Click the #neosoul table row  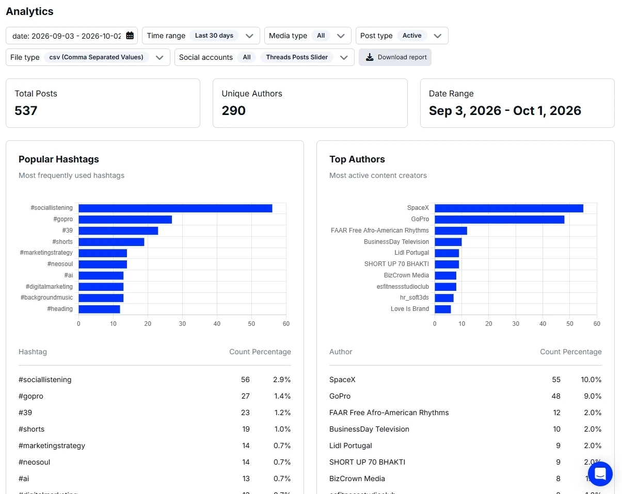coord(155,462)
